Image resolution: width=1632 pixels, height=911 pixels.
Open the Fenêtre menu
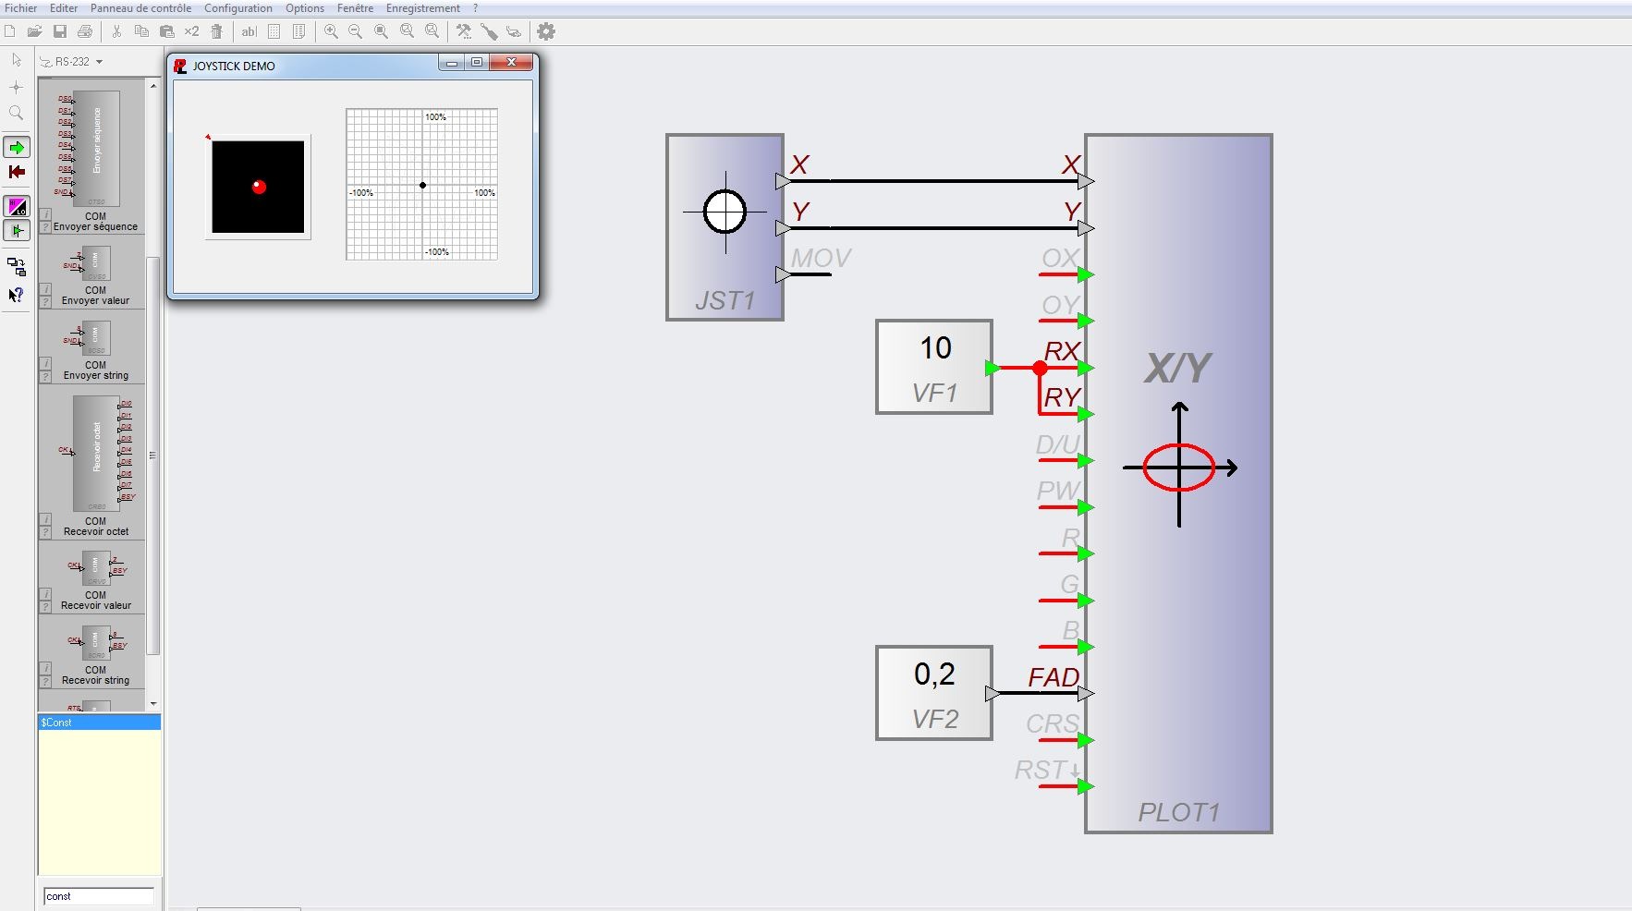[356, 8]
